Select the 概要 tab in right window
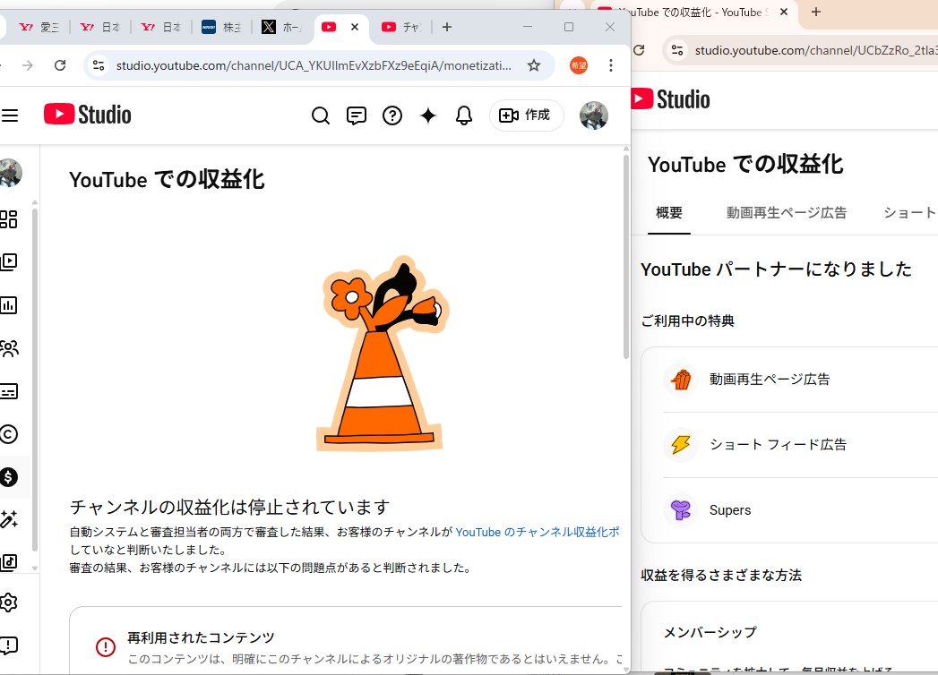Screen dimensions: 938x675 (x=669, y=213)
